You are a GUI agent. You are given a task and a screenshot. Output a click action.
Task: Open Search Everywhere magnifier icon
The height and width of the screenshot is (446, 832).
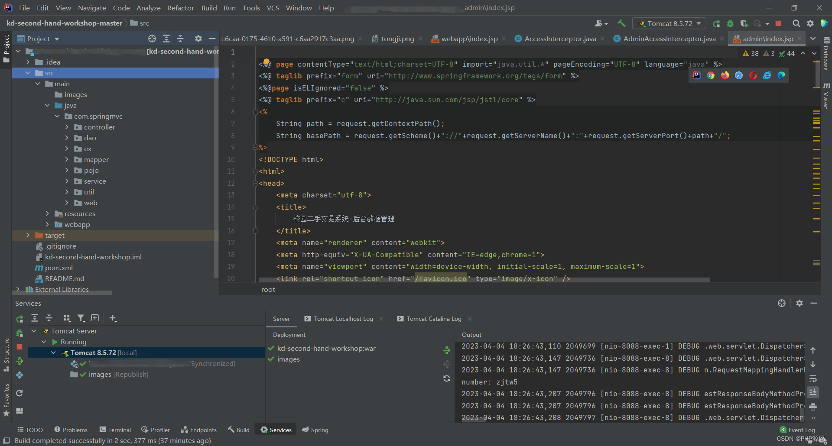(x=796, y=23)
